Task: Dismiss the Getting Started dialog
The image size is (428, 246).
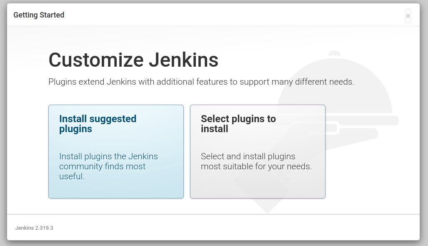Action: (x=408, y=15)
